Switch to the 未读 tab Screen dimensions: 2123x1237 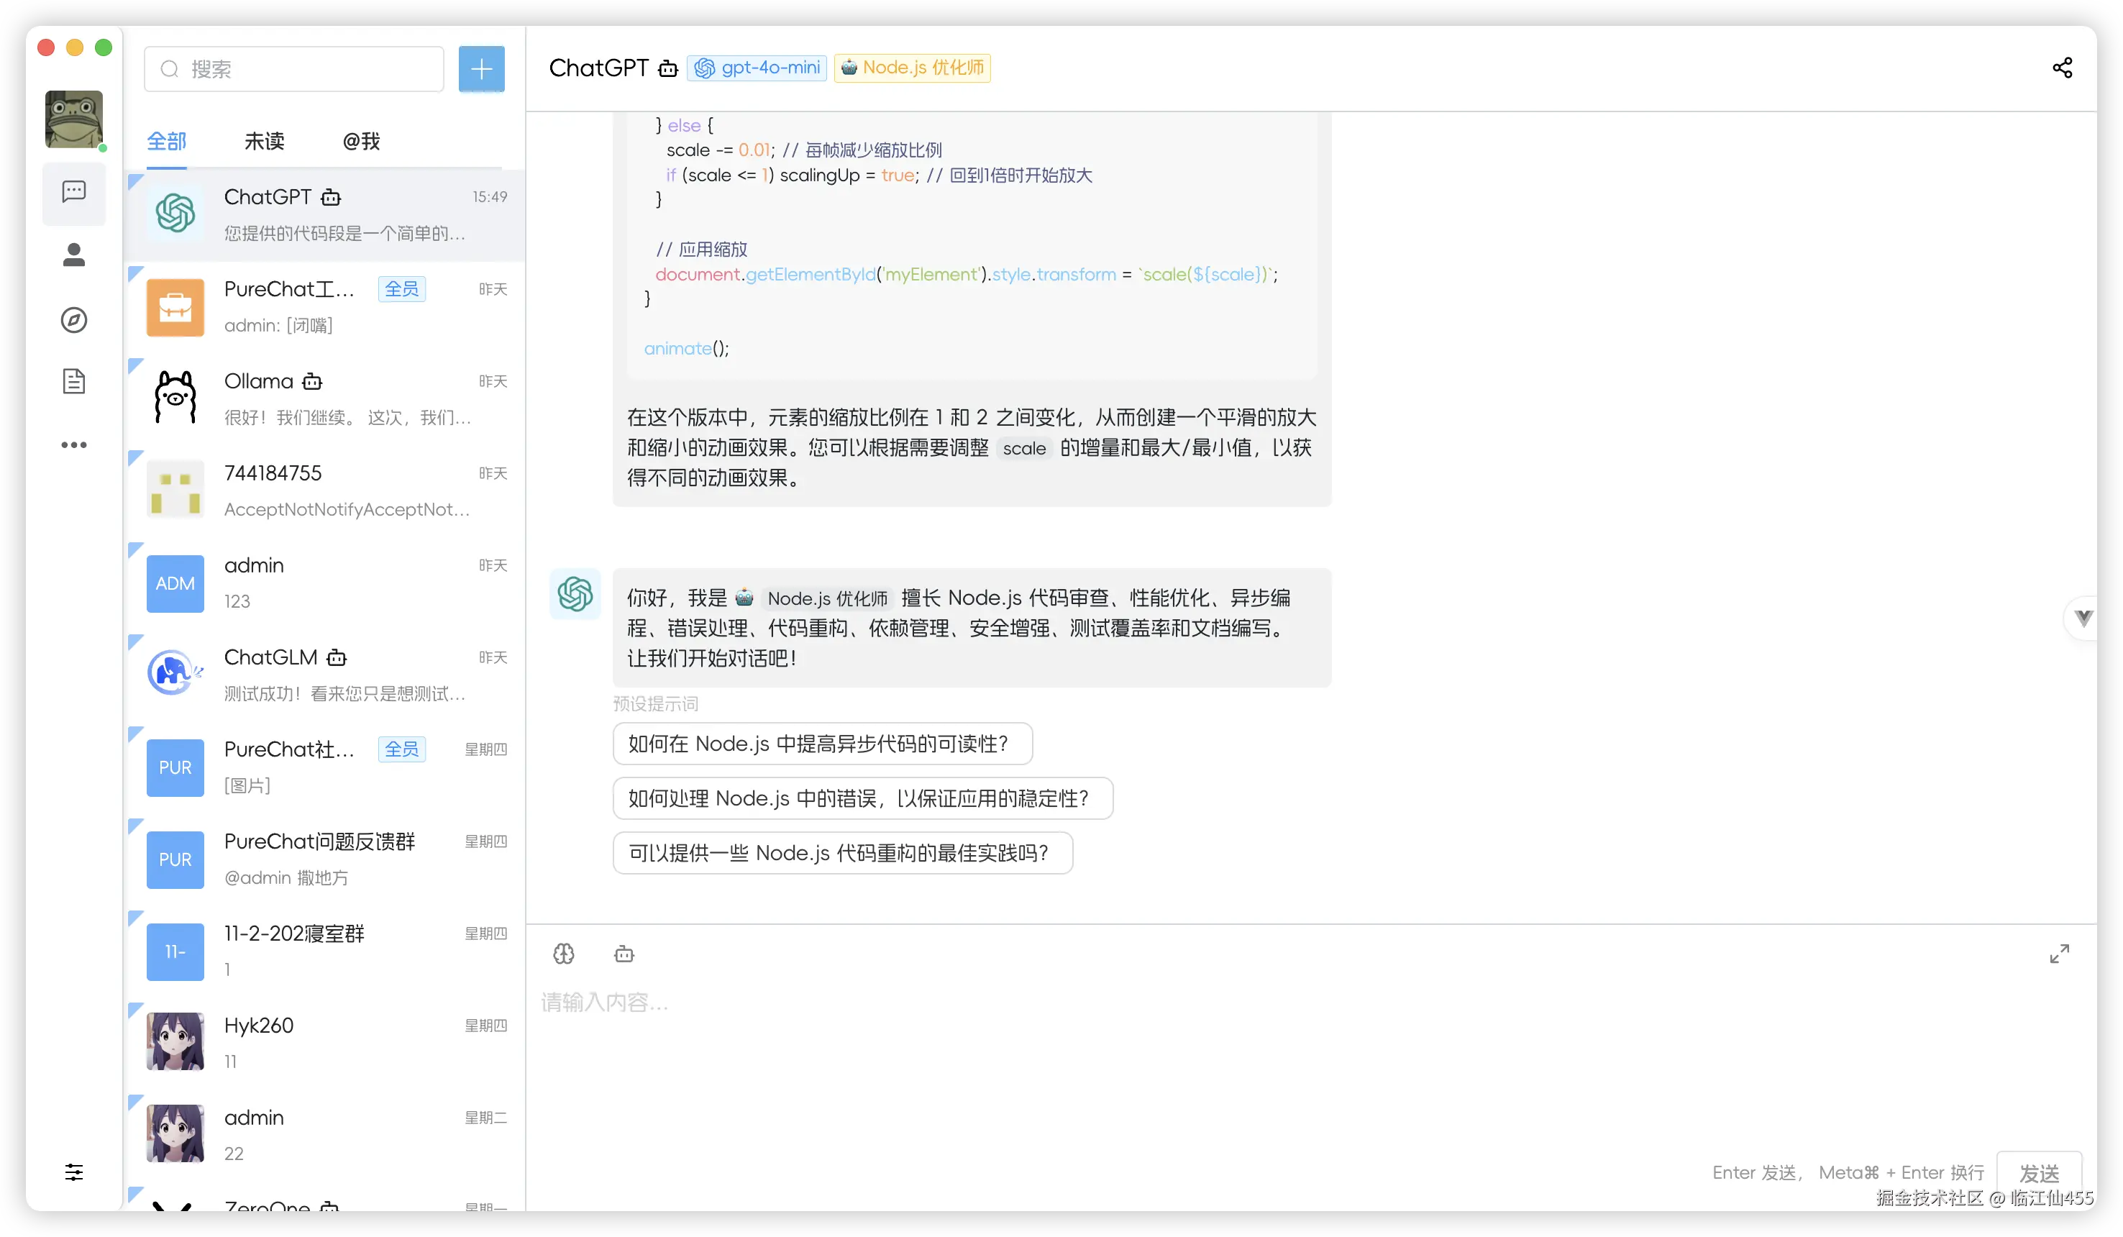tap(264, 142)
